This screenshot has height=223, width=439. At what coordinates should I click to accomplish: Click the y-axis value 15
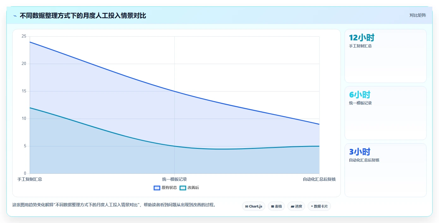(24, 91)
